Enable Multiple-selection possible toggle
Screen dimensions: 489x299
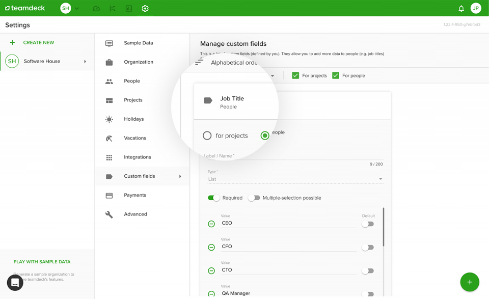(x=253, y=198)
